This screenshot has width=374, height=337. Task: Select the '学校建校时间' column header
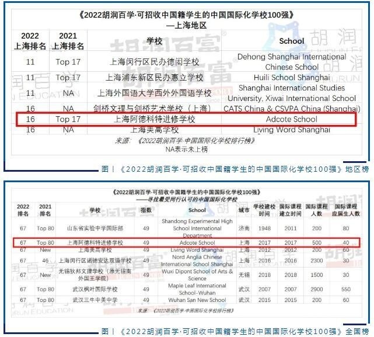click(264, 210)
